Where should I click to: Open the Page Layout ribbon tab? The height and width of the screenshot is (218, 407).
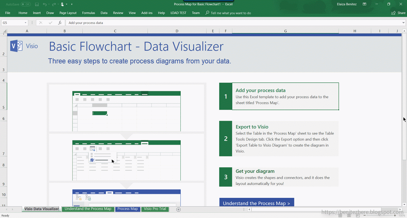click(x=68, y=13)
